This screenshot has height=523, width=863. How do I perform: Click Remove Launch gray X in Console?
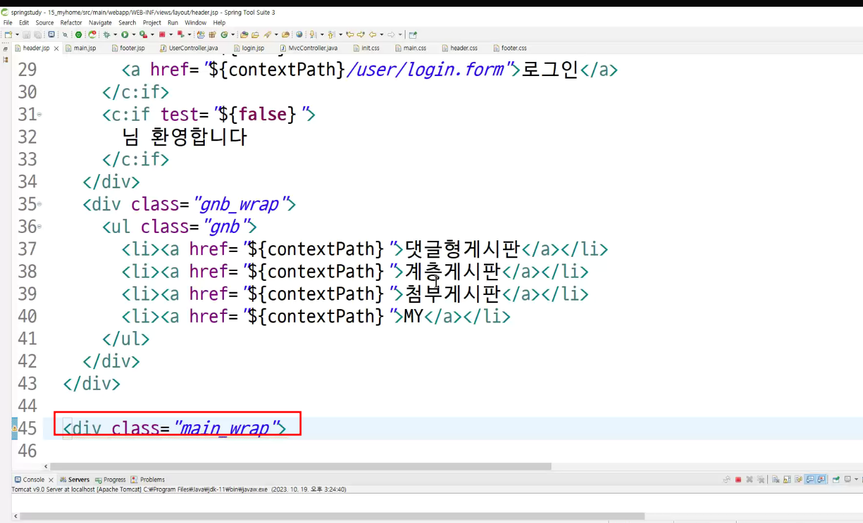pyautogui.click(x=750, y=479)
